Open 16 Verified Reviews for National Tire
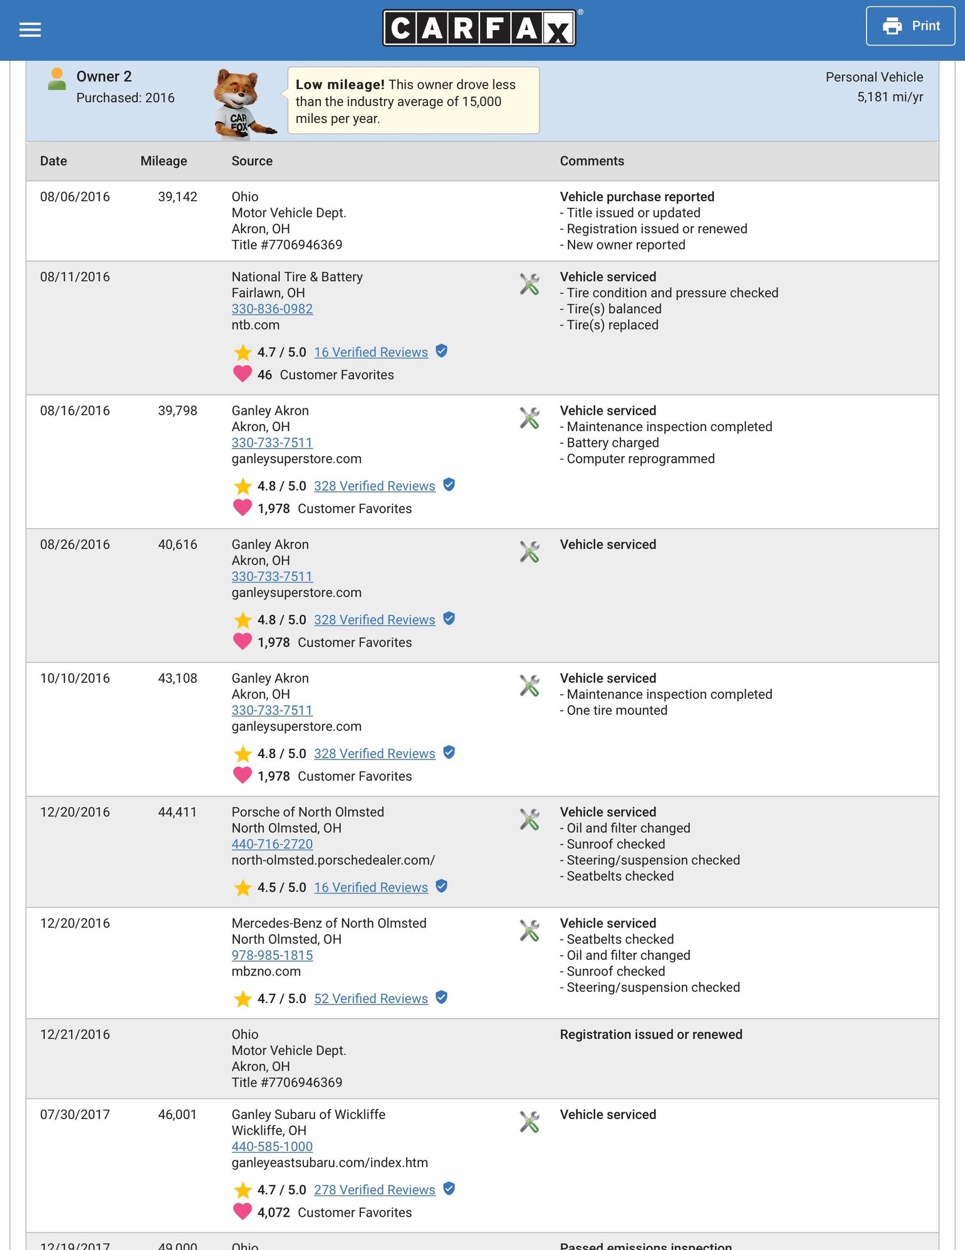The height and width of the screenshot is (1250, 965). click(371, 352)
